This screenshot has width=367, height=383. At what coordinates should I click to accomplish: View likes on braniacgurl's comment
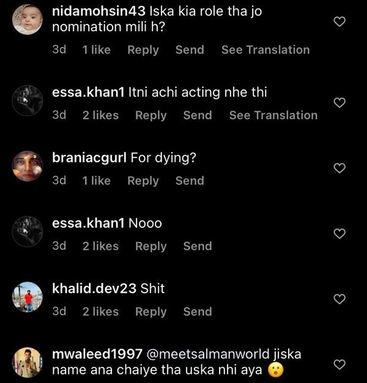tap(97, 181)
